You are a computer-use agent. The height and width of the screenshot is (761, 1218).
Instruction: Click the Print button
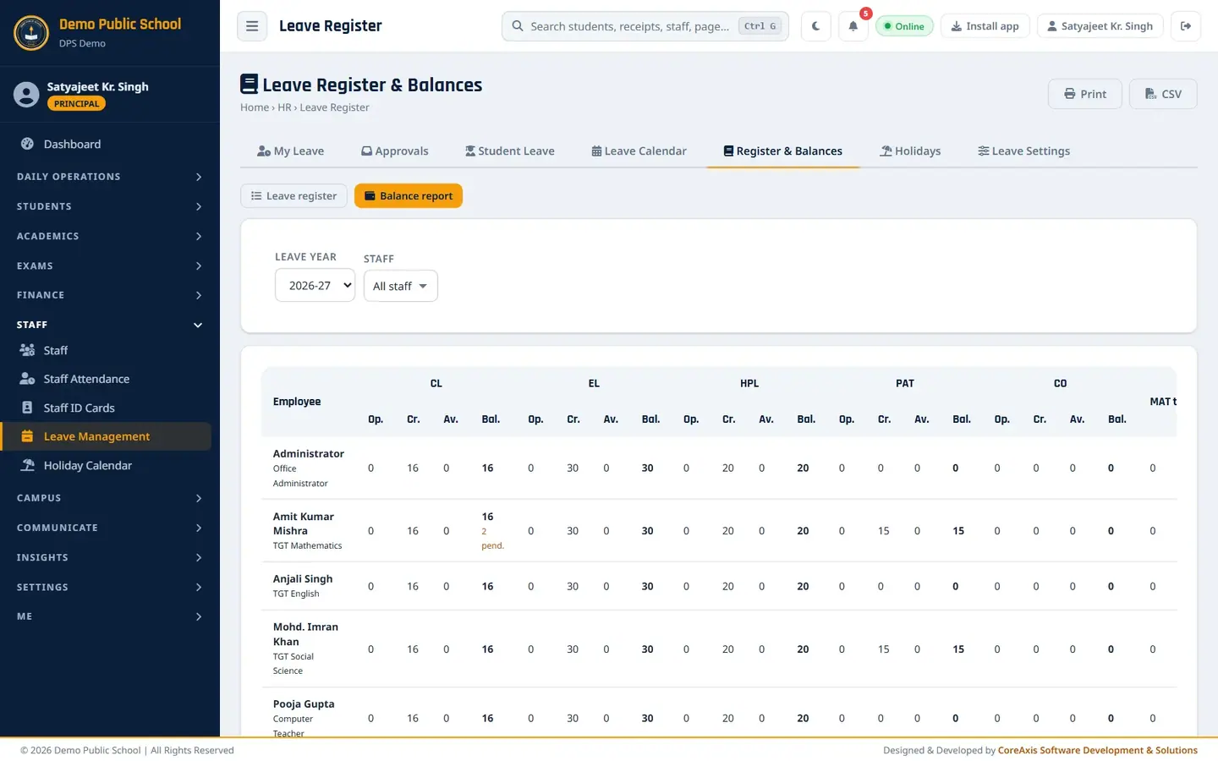(x=1085, y=94)
